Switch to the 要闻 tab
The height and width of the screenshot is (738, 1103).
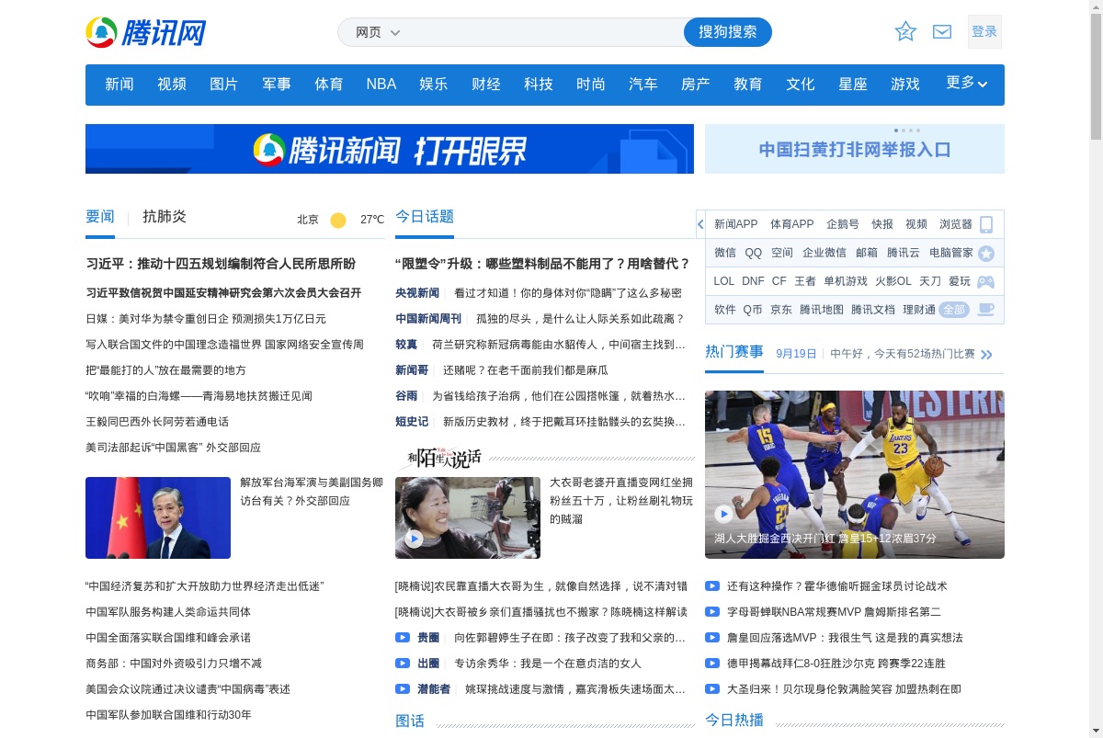point(100,217)
